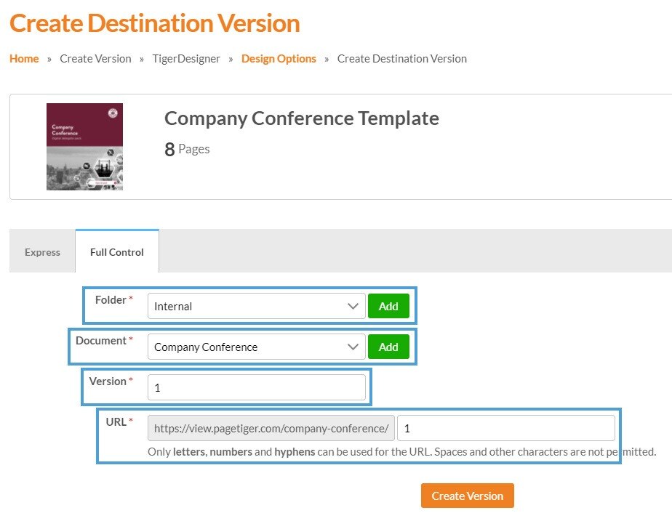Switch to the Express tab

(x=42, y=252)
